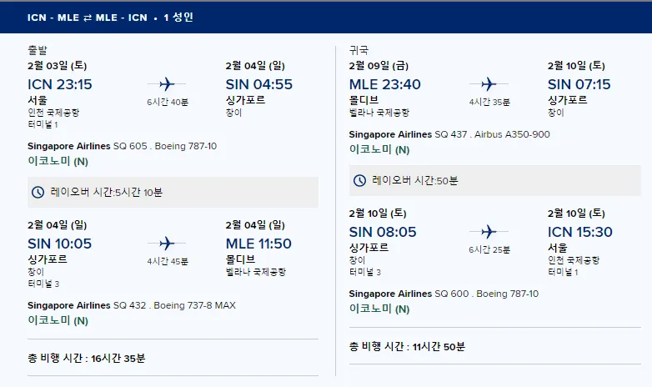Click the MLE 23:40 return departure time
652x387 pixels.
(x=385, y=84)
